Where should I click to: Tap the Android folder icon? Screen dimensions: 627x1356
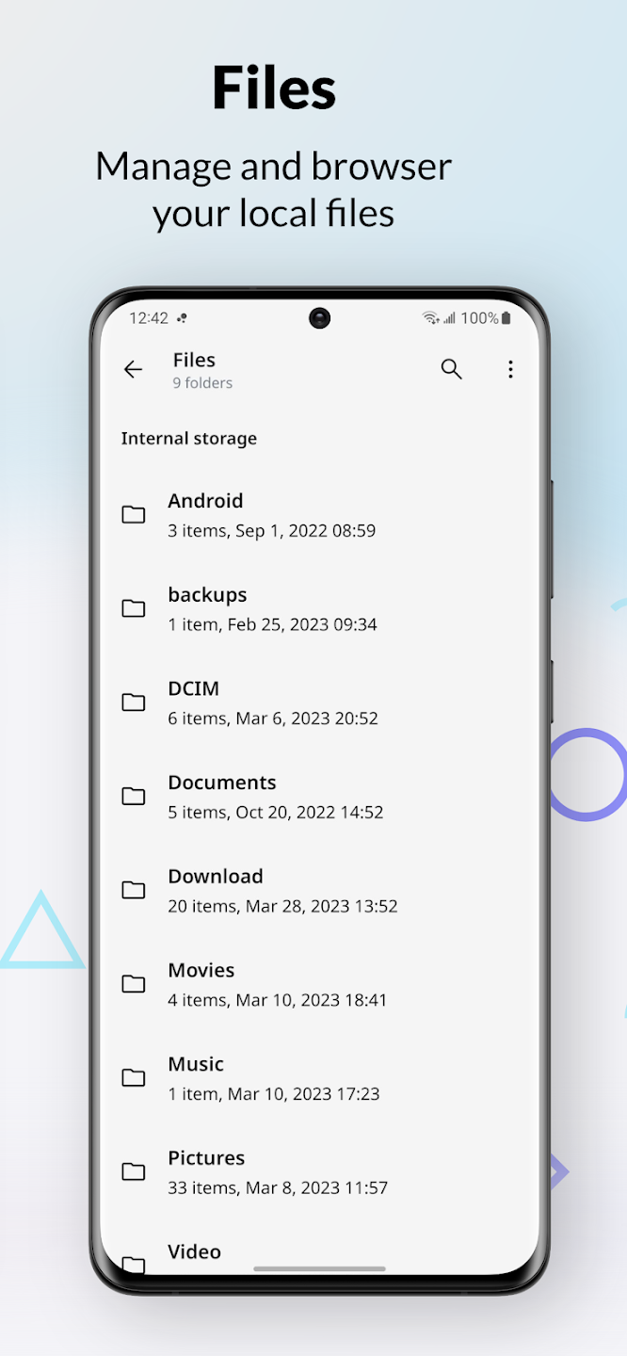(x=134, y=514)
